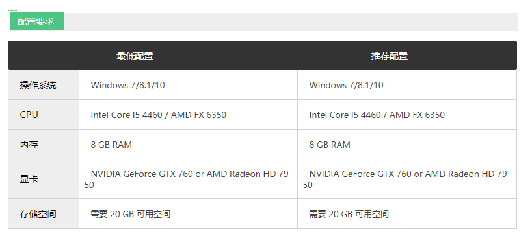Click minimum Windows 7/8.1/10 cell

(189, 85)
